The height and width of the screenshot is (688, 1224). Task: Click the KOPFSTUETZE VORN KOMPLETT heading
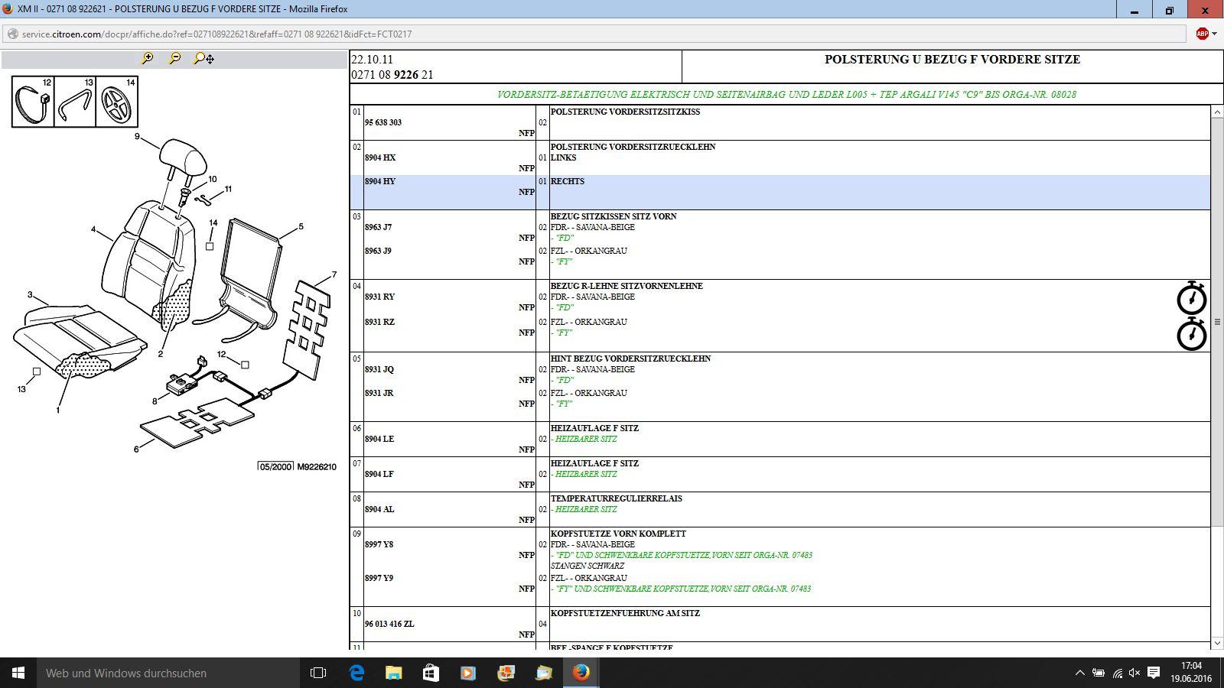[618, 534]
